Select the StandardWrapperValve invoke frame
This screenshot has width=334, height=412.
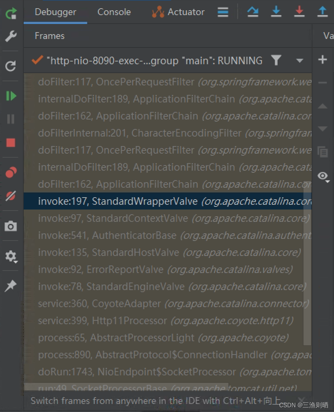(x=144, y=201)
